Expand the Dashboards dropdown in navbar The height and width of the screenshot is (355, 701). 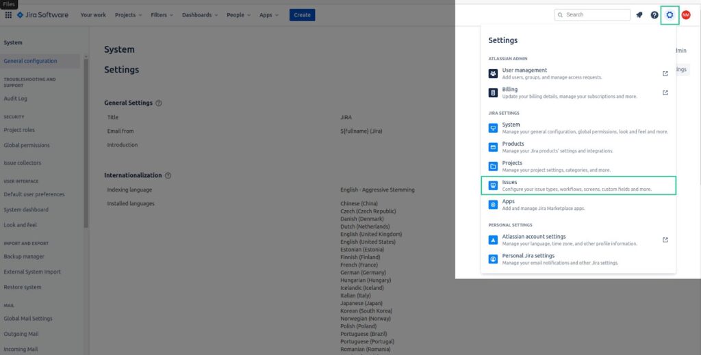[x=200, y=15]
